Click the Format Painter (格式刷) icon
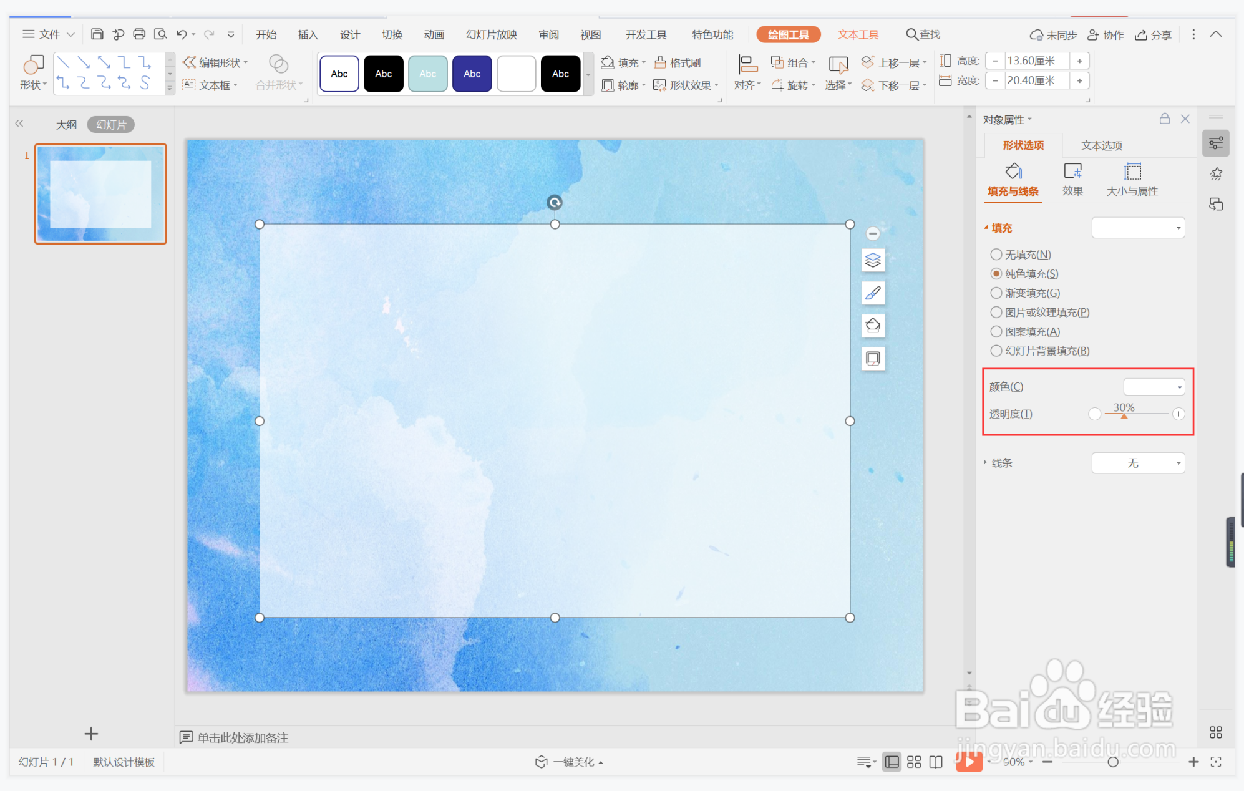 tap(660, 62)
